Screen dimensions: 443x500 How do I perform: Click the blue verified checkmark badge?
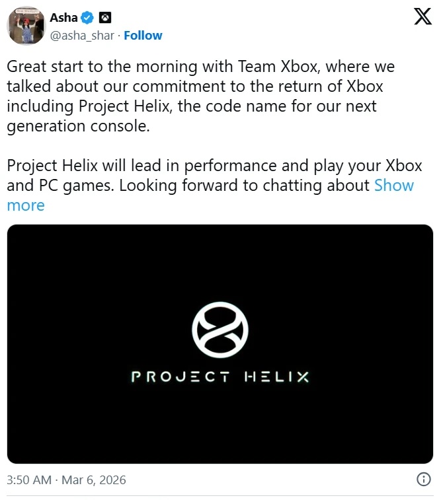point(87,17)
